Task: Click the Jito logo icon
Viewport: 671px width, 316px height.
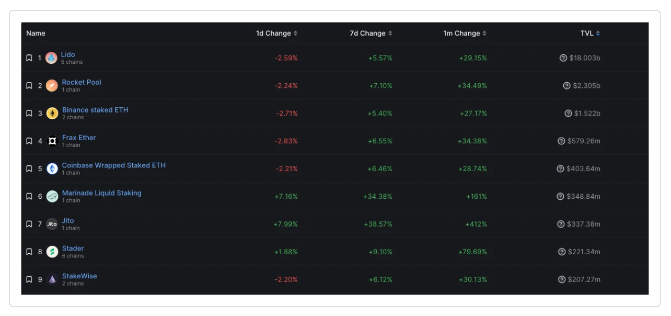Action: coord(52,224)
